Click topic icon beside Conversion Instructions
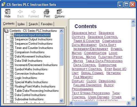Screen dimensions: 137x107 (x=12, y=74)
